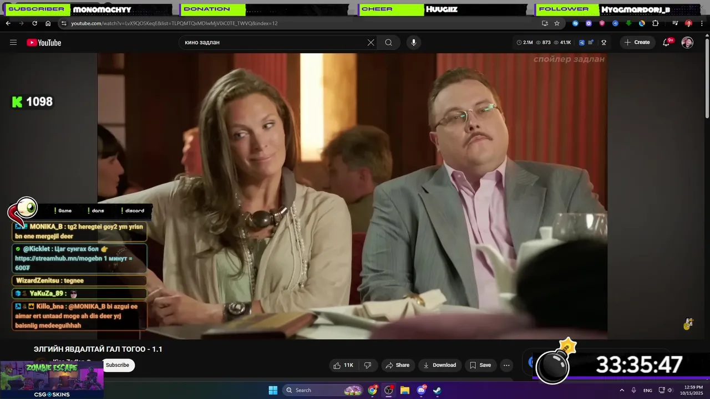Viewport: 710px width, 399px height.
Task: Click the green download arrow extension
Action: (x=628, y=23)
